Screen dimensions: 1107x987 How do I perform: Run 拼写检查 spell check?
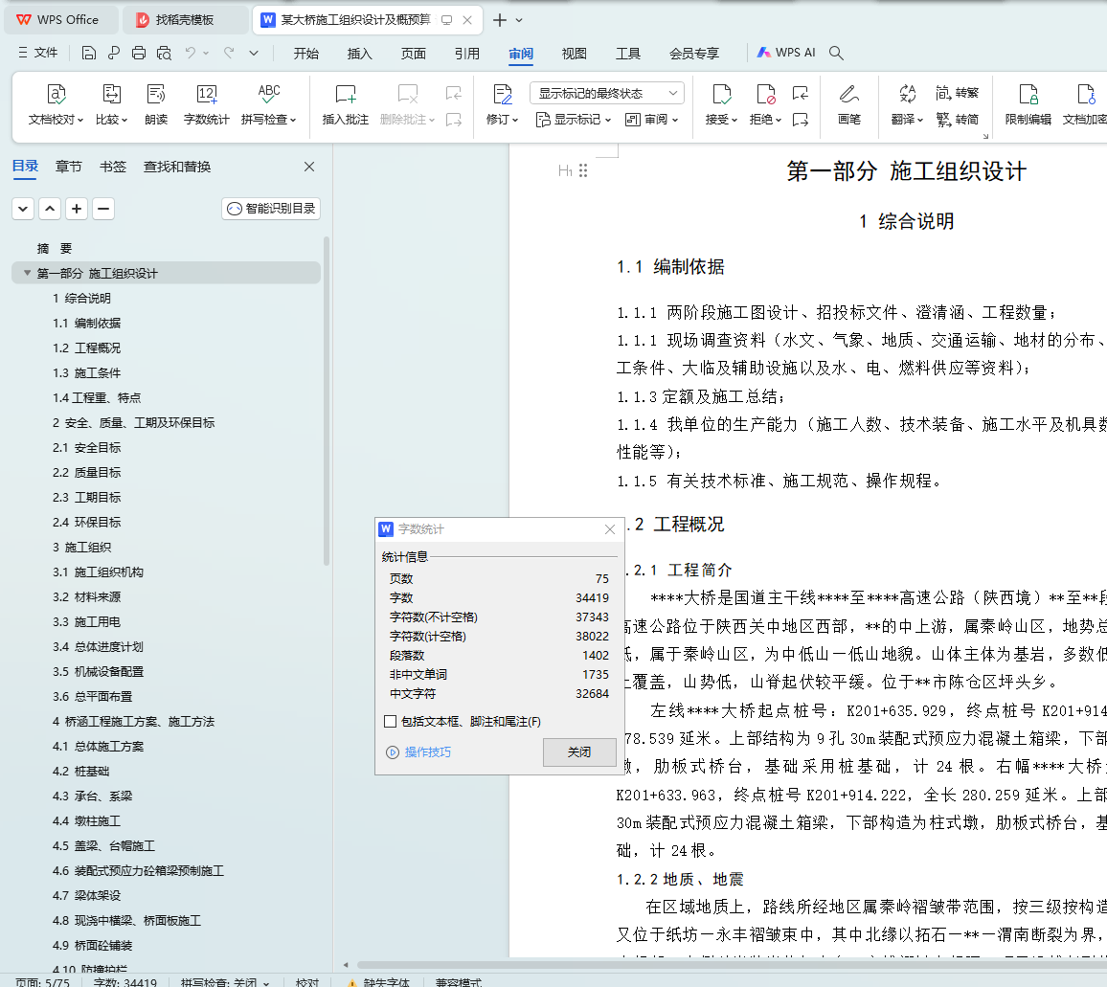(x=268, y=104)
